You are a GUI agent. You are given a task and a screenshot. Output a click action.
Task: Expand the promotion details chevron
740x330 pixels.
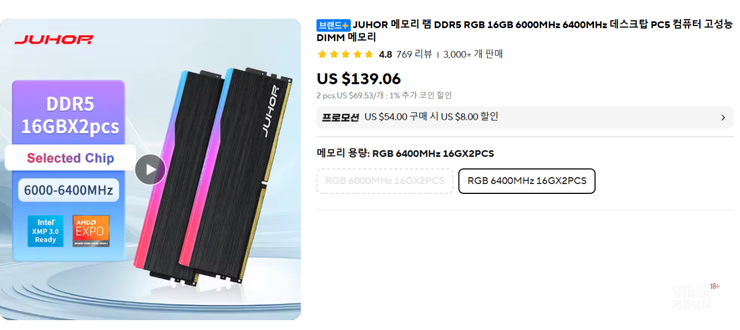click(723, 118)
